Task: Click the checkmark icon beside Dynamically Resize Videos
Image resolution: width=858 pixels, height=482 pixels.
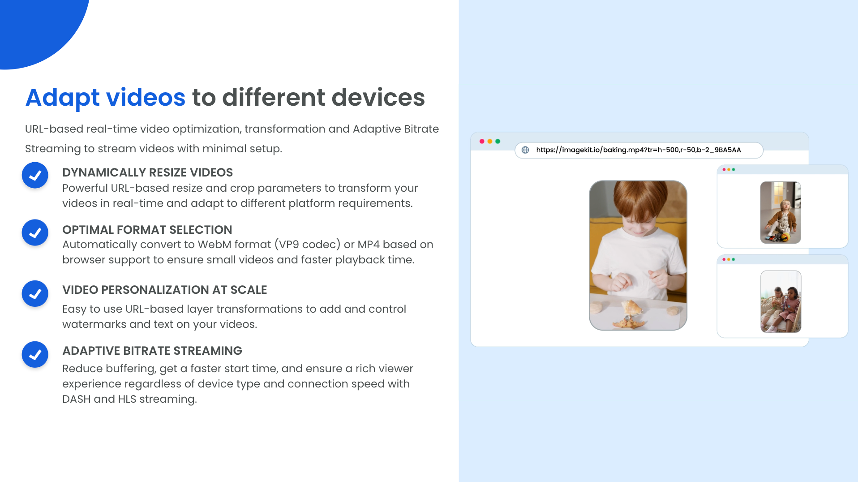Action: [x=35, y=175]
